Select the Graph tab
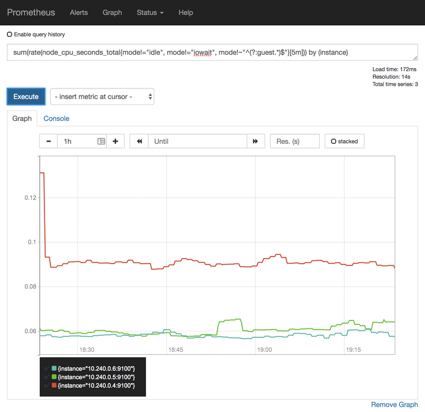The height and width of the screenshot is (412, 425). click(22, 118)
